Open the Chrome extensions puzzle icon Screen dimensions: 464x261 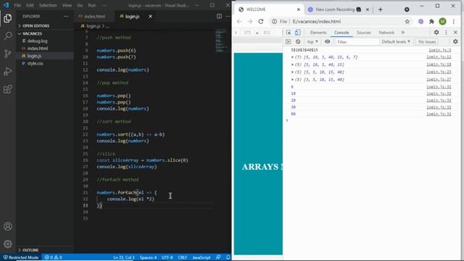(x=431, y=21)
